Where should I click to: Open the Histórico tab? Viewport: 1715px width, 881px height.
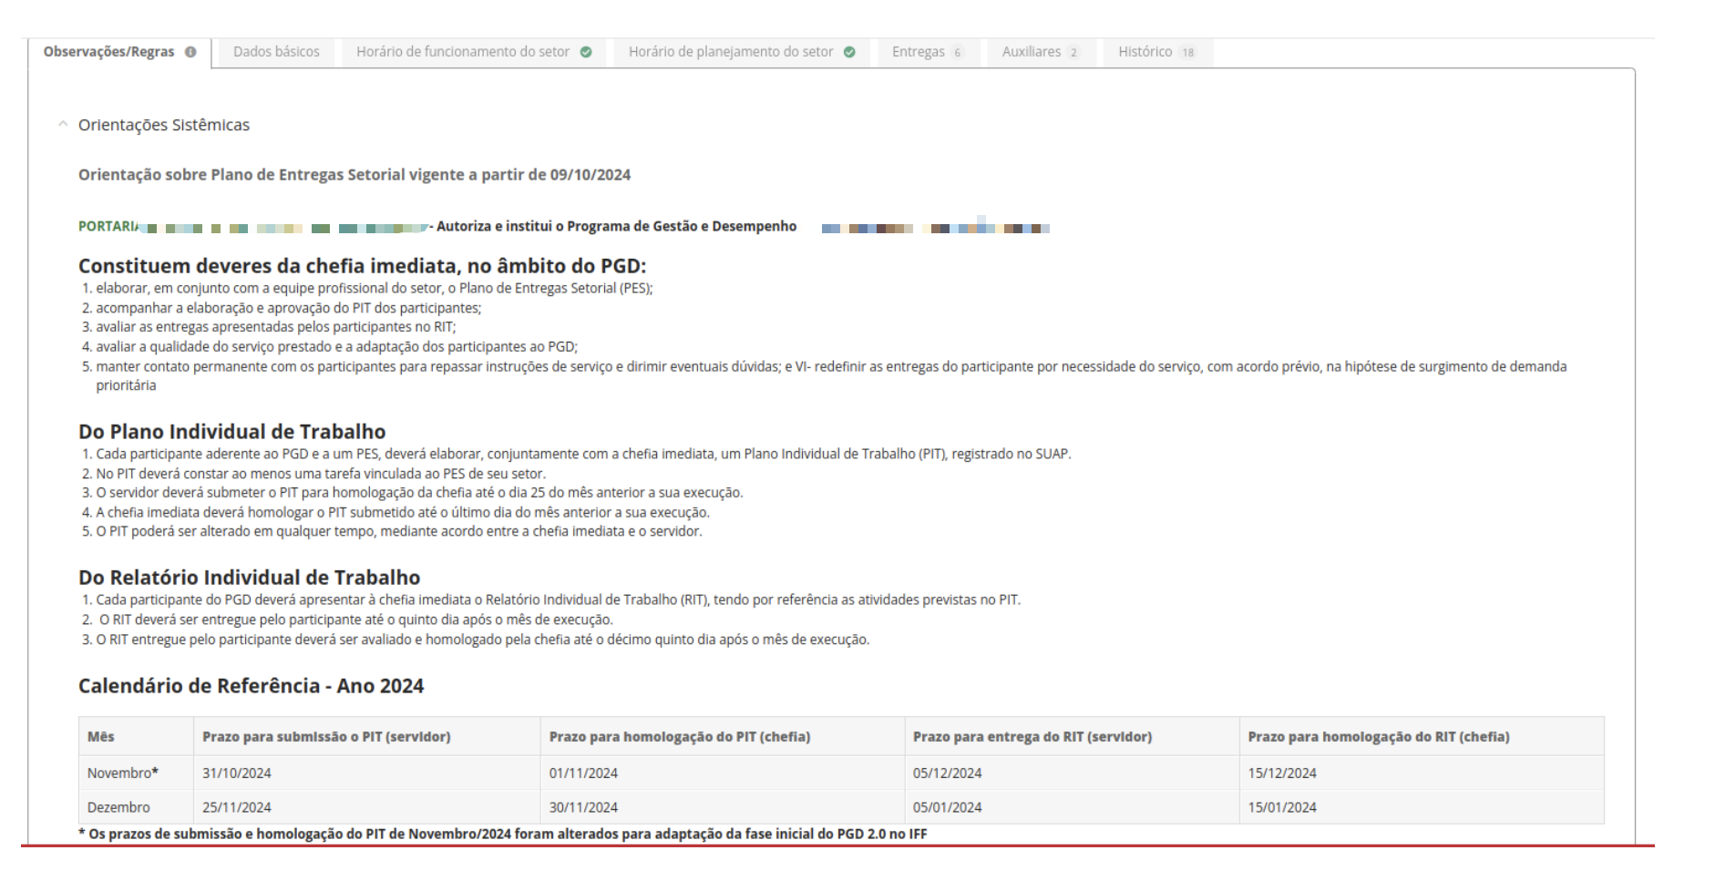click(x=1145, y=52)
